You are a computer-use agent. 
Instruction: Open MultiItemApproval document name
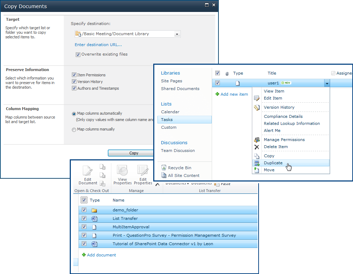point(131,227)
